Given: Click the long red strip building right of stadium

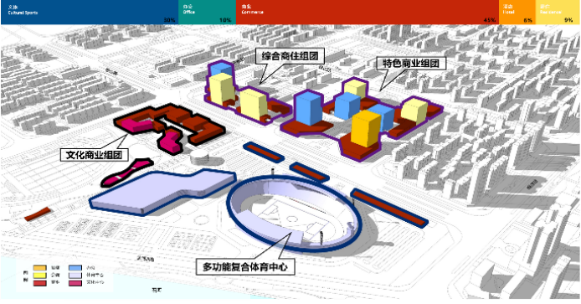Looking at the screenshot, I should click(389, 209).
